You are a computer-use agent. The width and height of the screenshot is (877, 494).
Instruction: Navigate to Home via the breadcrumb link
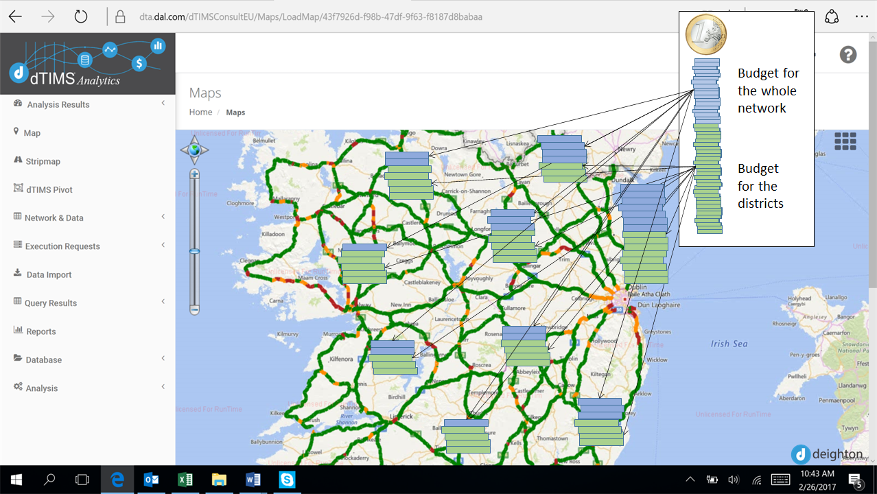click(x=200, y=112)
